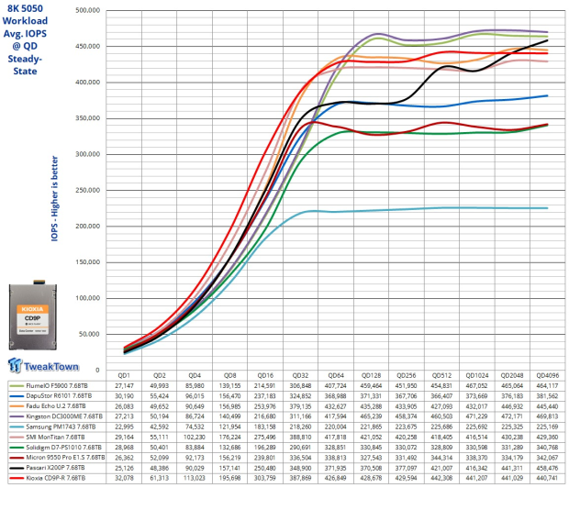Click the 'FlumeIO F5900 7.68TB' legend label
This screenshot has height=521, width=569.
(57, 385)
